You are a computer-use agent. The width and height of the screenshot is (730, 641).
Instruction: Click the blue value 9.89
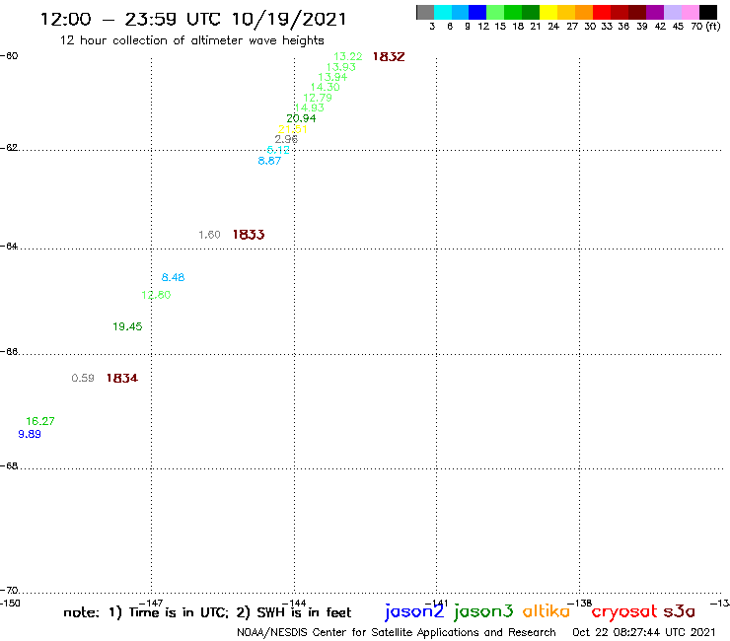30,434
